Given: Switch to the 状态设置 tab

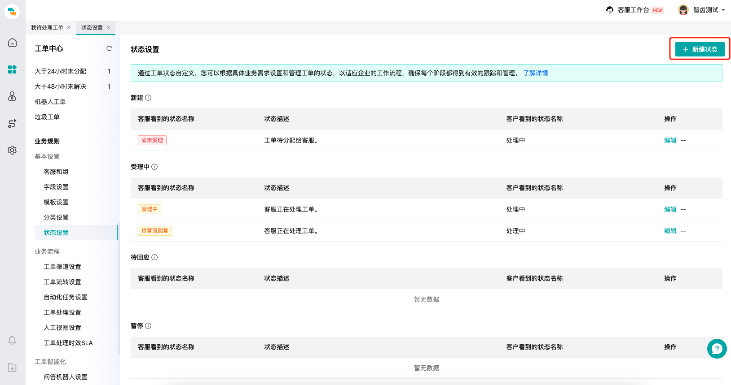Looking at the screenshot, I should [x=92, y=28].
